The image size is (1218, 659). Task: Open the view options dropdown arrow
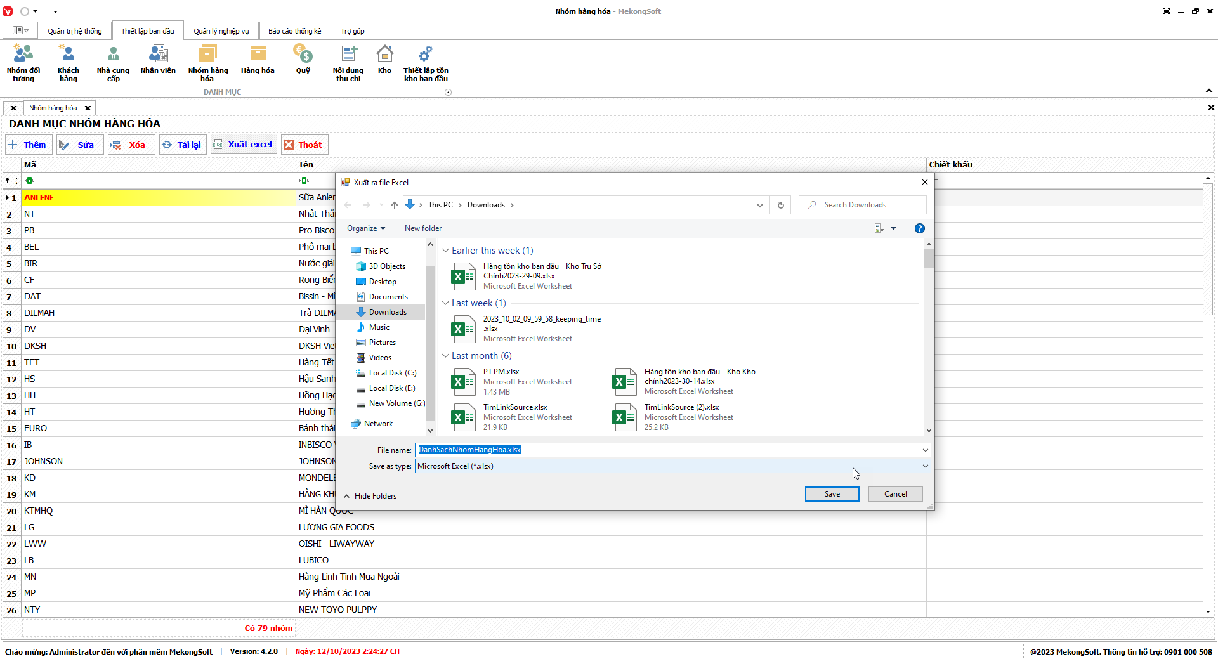click(893, 228)
